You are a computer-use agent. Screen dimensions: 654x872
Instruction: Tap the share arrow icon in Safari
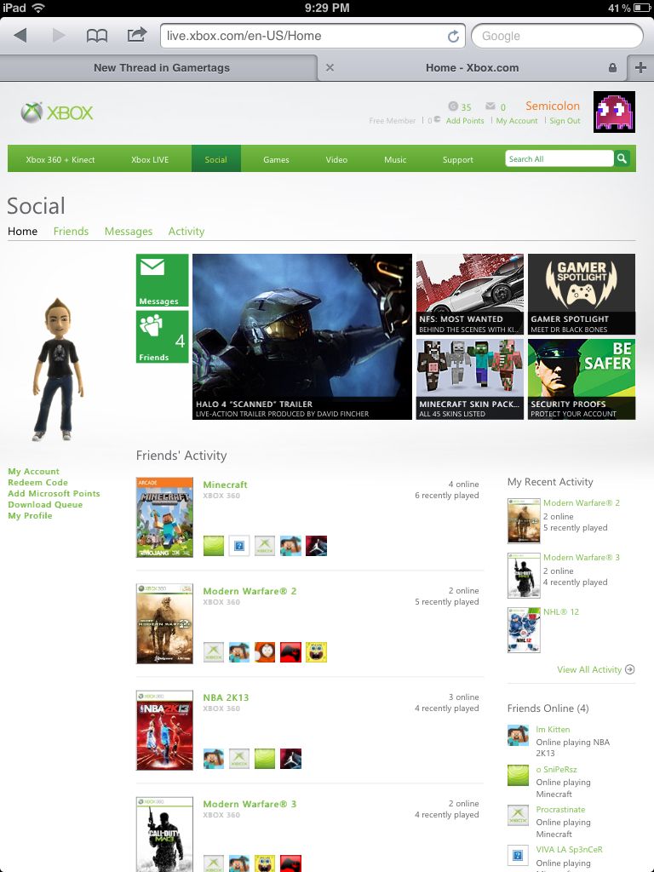[137, 35]
